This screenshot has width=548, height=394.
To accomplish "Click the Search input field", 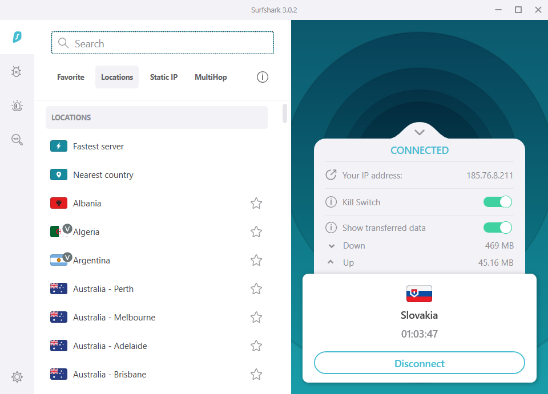I will click(x=163, y=43).
